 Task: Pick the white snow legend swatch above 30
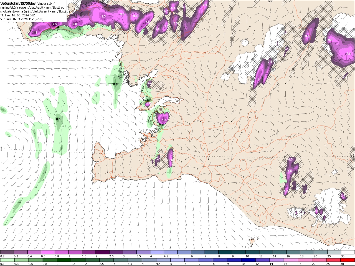(348, 252)
